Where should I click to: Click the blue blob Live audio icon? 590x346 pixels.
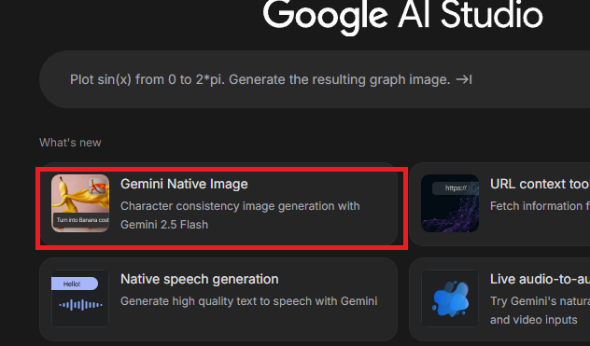(x=450, y=299)
